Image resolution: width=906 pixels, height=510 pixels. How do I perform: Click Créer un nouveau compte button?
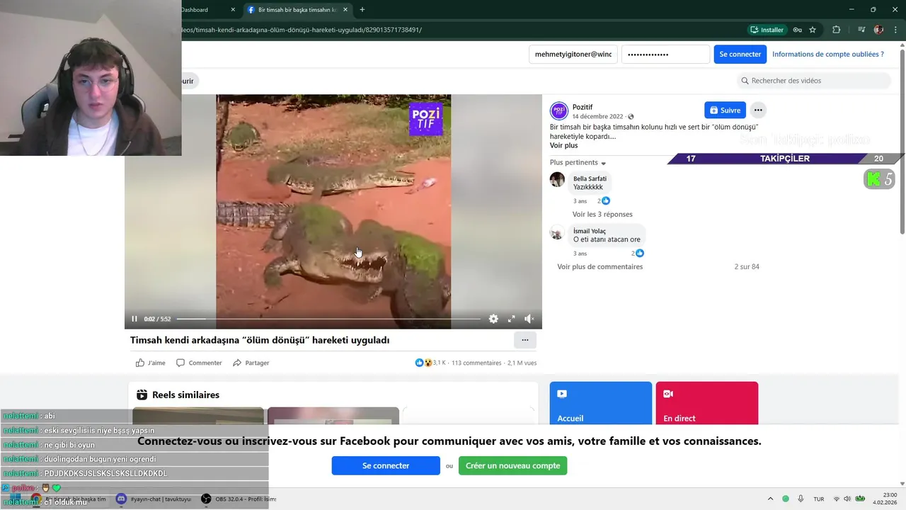[x=512, y=465]
